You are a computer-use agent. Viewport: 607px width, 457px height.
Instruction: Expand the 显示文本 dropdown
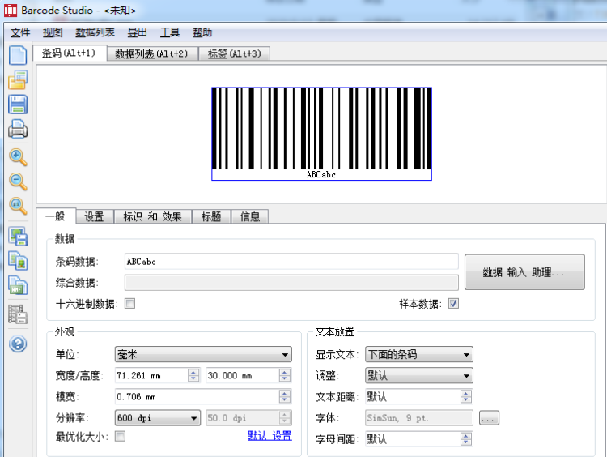coord(418,355)
